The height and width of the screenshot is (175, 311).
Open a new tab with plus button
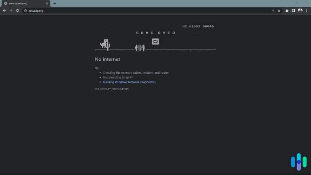[55, 3]
